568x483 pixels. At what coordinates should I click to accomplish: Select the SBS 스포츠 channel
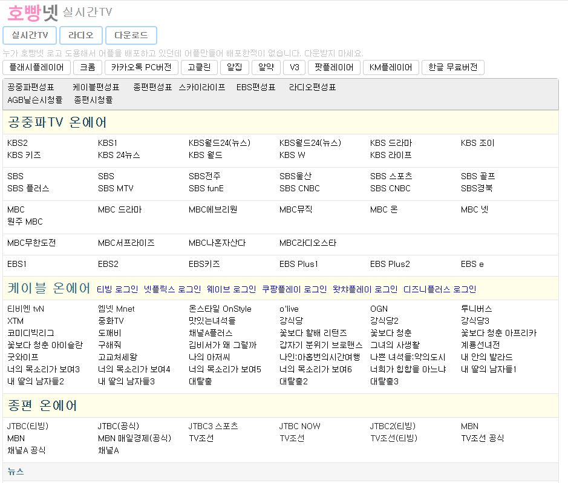pyautogui.click(x=391, y=176)
